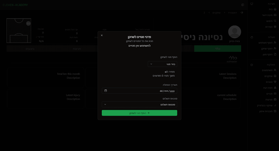This screenshot has width=279, height=151.
Task: Click the add-player icon beside הוסף שחקן
Action: point(275,48)
